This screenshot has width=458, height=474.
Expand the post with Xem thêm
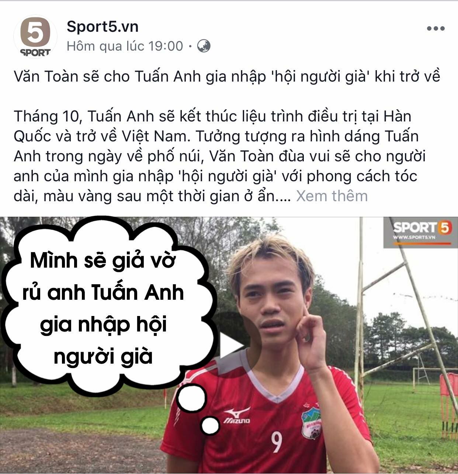coord(332,196)
